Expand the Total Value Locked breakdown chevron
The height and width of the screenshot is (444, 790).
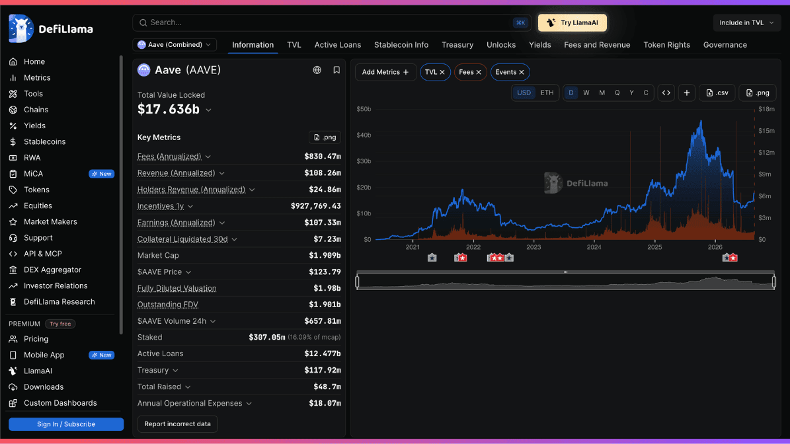coord(209,110)
